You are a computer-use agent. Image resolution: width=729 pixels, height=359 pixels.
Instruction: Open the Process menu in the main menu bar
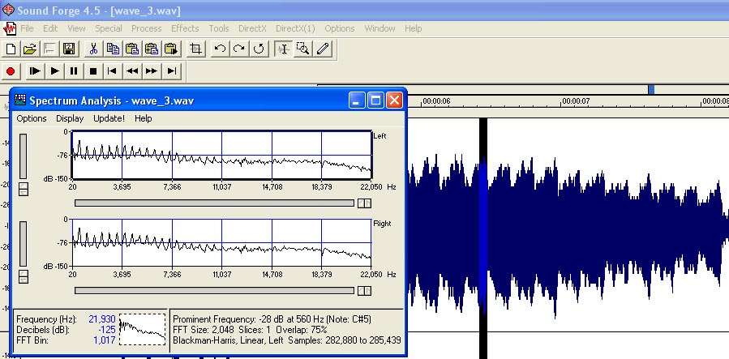147,28
